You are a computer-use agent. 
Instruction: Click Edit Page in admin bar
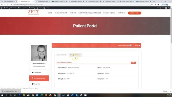pyautogui.click(x=32, y=8)
